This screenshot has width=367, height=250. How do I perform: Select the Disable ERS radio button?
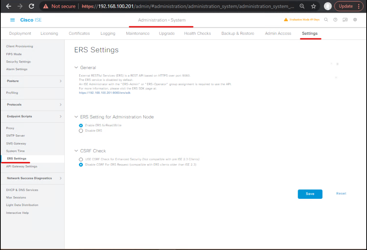click(81, 131)
